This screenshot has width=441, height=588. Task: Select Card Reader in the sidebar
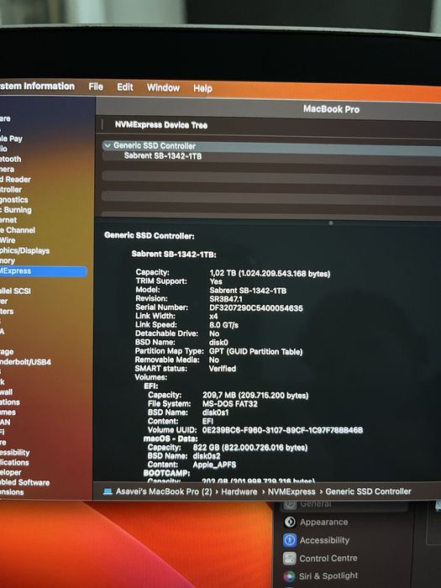tap(15, 179)
